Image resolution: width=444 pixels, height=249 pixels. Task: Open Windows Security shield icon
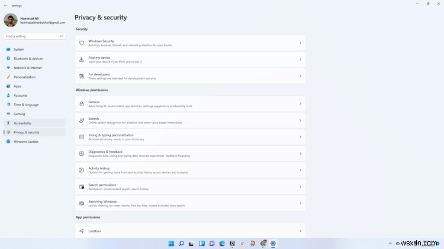click(82, 43)
